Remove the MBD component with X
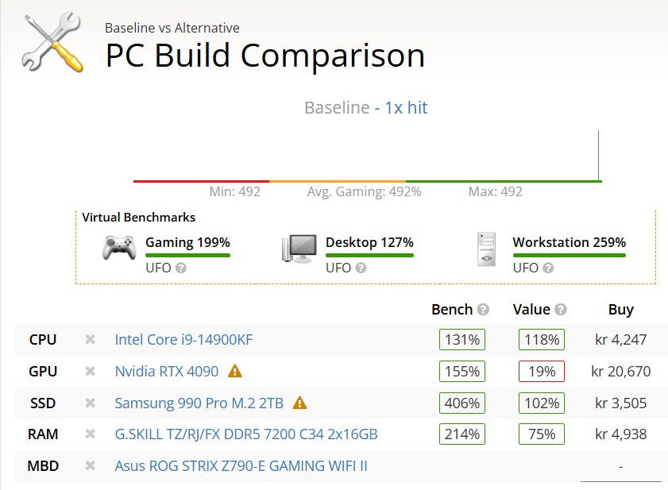The width and height of the screenshot is (668, 490). (x=90, y=465)
